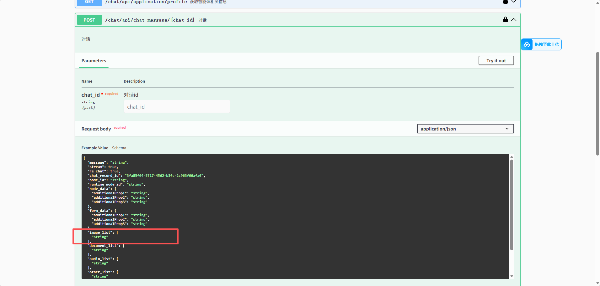Click the main page scrollbar thumb
This screenshot has height=286, width=600.
[x=597, y=103]
